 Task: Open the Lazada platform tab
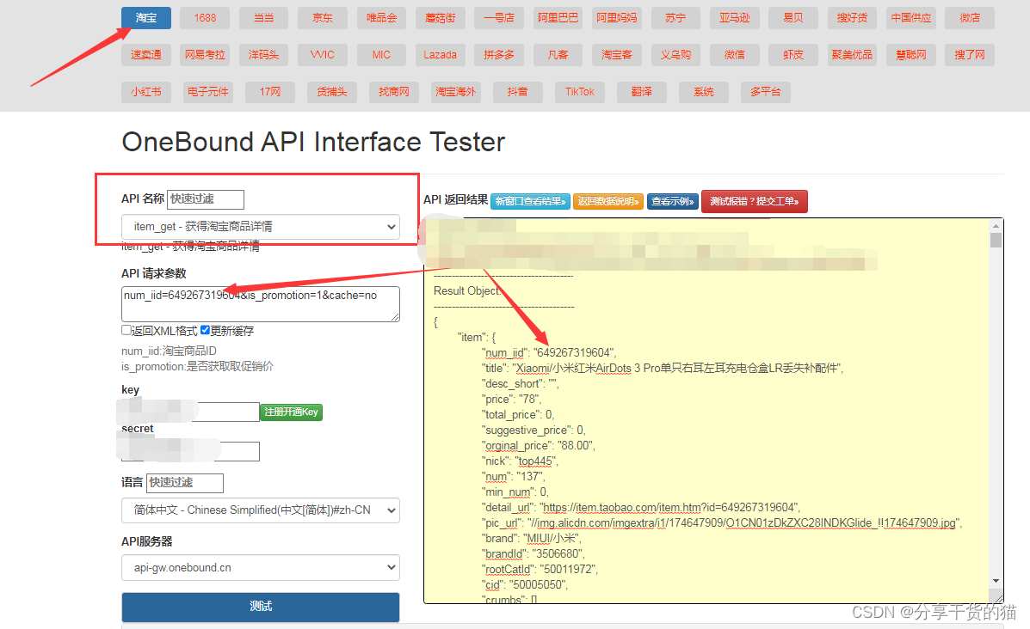pos(440,54)
